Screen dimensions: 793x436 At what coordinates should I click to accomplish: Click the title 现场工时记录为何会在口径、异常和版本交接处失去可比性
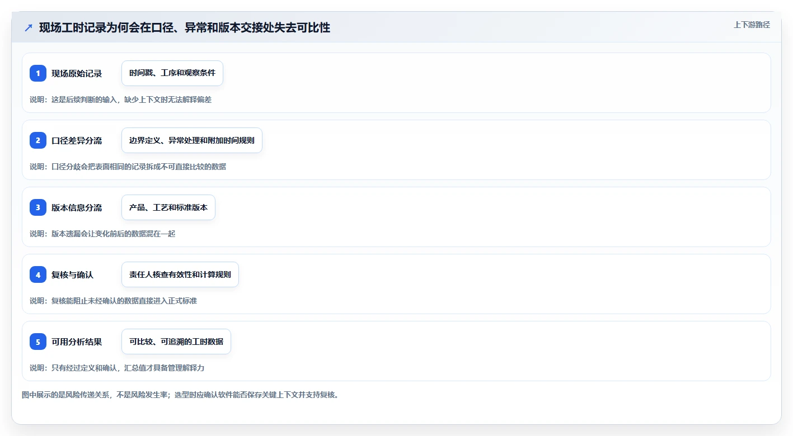coord(185,27)
